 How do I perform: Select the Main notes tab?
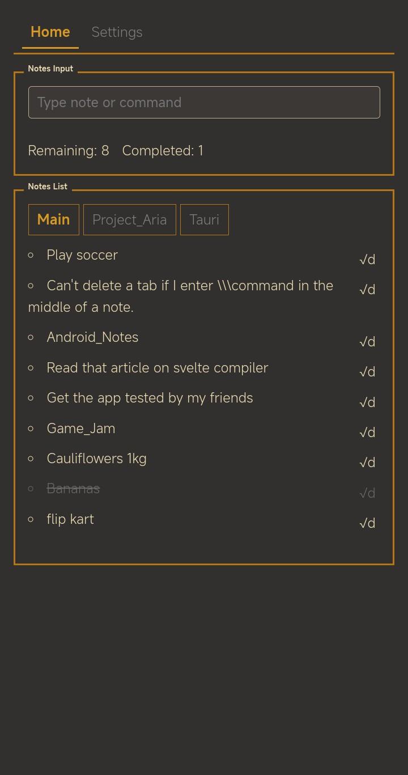point(54,219)
